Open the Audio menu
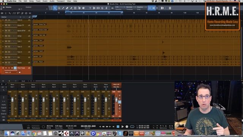 (x=52, y=1)
